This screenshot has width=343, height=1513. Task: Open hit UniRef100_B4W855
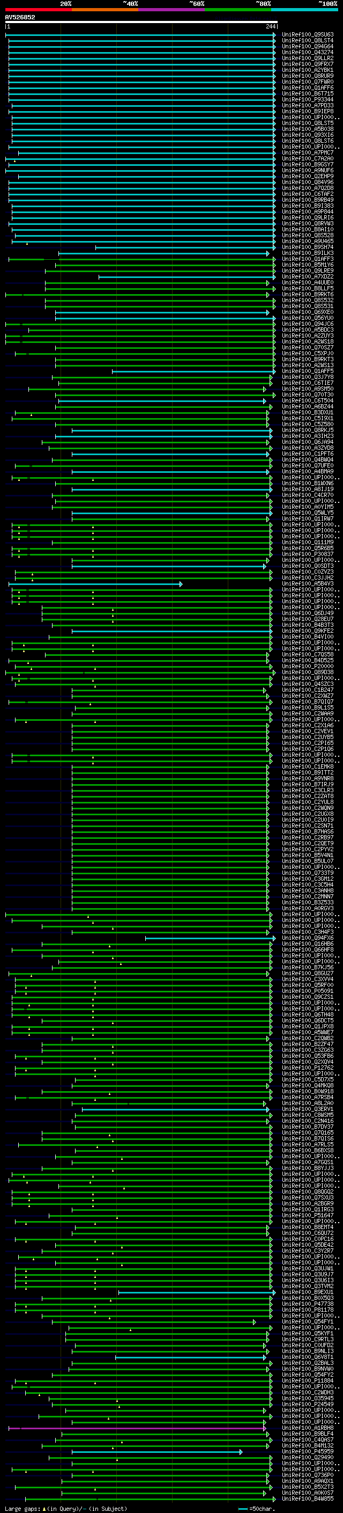[x=307, y=1499]
